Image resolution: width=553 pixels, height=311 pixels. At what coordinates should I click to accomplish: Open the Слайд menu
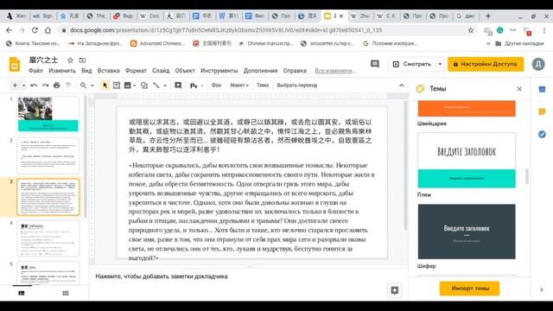161,71
